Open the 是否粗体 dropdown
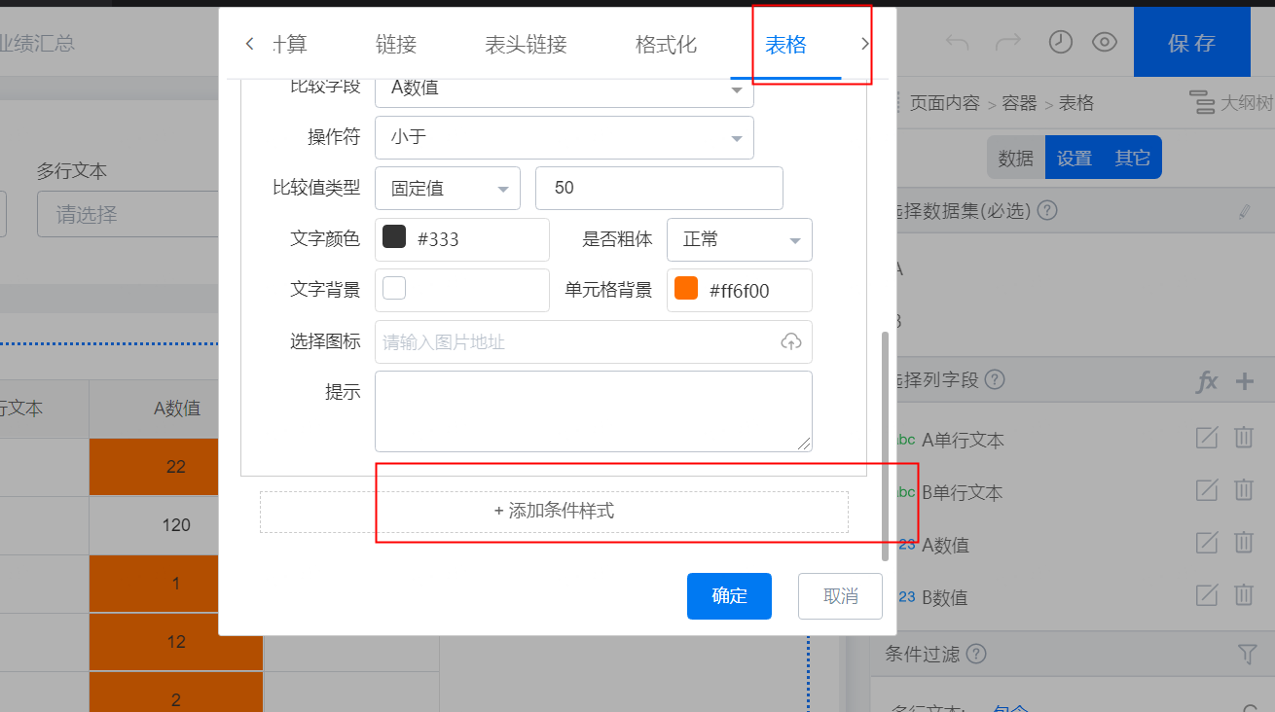Viewport: 1275px width, 712px height. tap(739, 239)
